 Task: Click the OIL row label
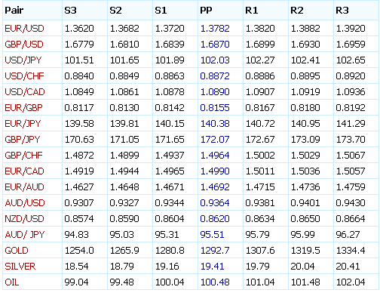pyautogui.click(x=12, y=282)
